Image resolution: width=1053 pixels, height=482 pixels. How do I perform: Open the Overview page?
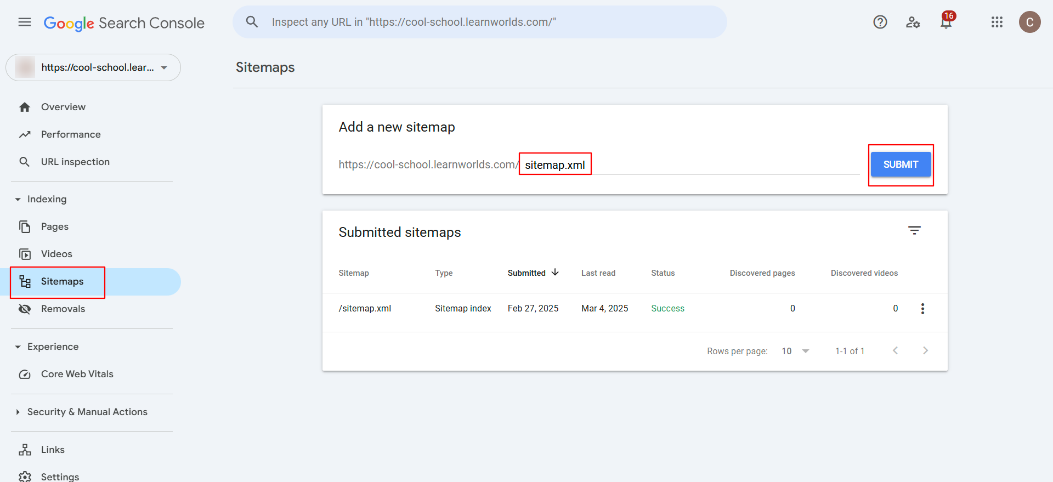[63, 107]
